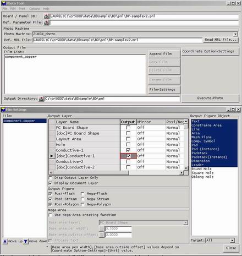The height and width of the screenshot is (256, 242).
Task: Click Photo Tool window title icon
Action: coord(3,3)
